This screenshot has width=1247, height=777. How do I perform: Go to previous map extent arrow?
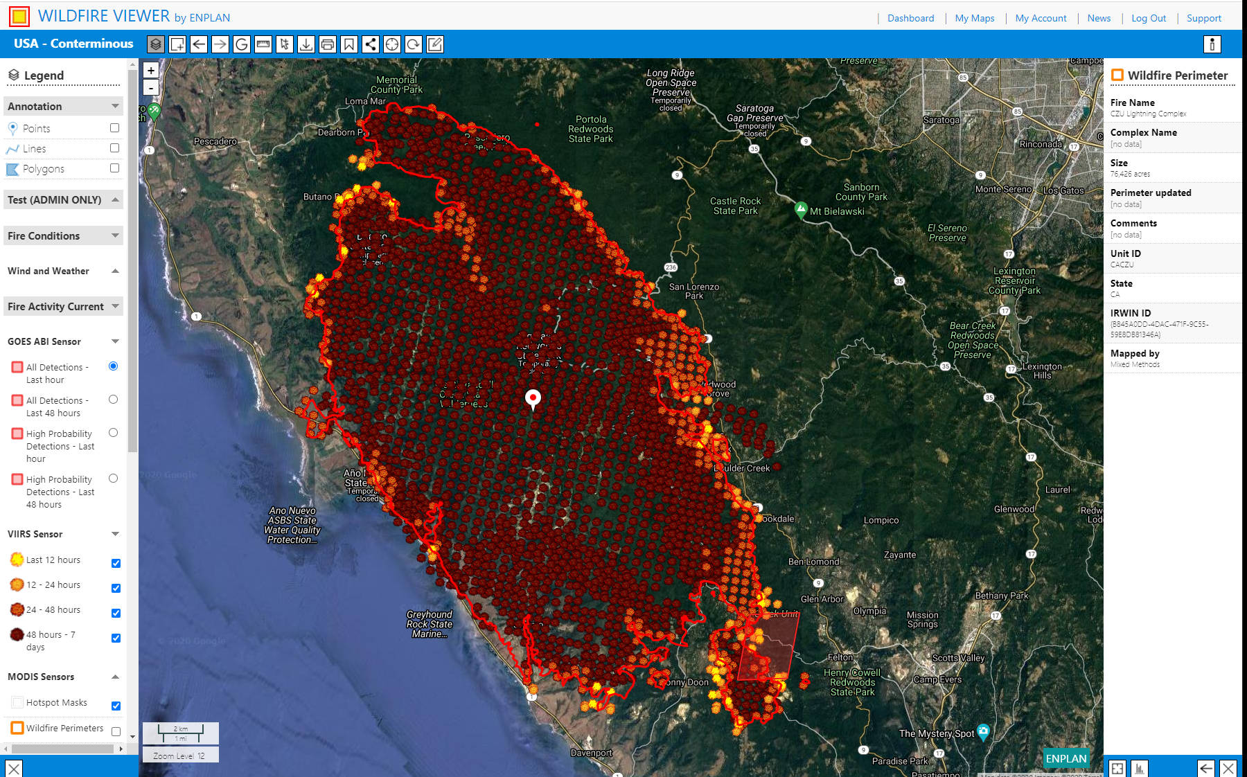point(199,44)
